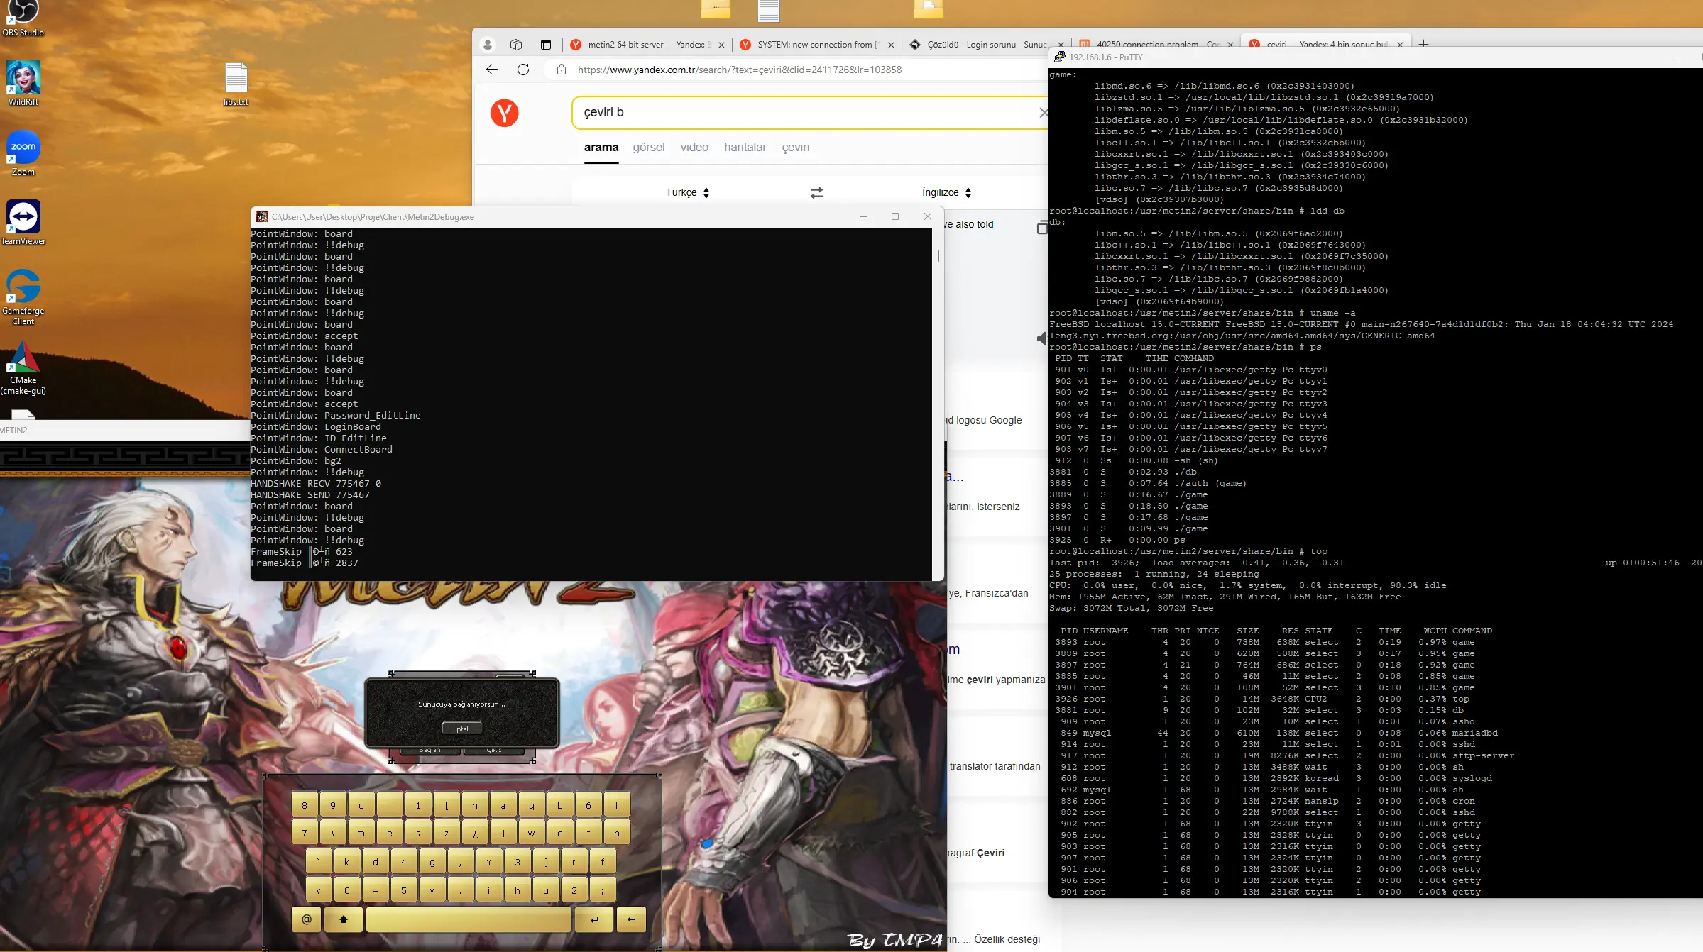The width and height of the screenshot is (1703, 952).
Task: Click the iptal button in the connecting dialog
Action: 461,729
